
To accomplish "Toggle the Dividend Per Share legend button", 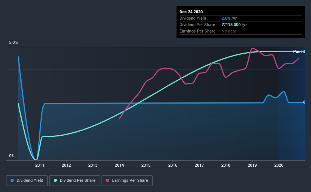I will point(75,181).
